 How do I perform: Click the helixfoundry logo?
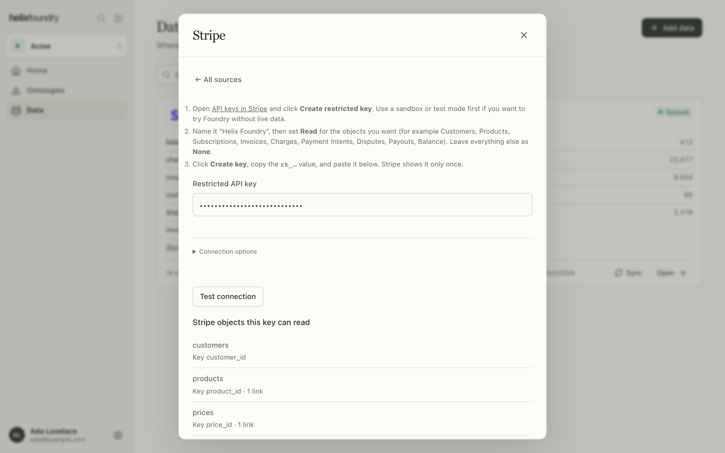click(34, 18)
